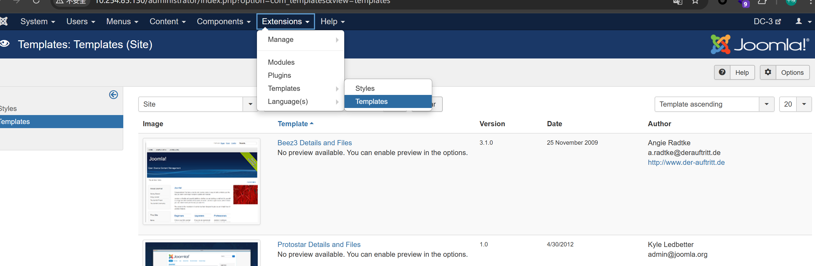
Task: Choose Templates in the submenu flyout
Action: (x=388, y=102)
